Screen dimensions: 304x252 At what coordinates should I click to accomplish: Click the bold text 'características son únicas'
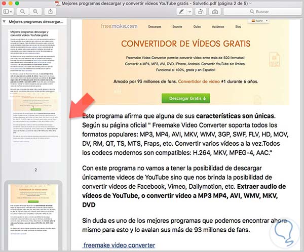236,116
